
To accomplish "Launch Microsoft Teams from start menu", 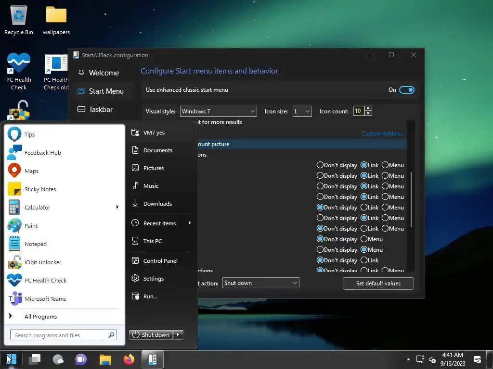I will (64, 298).
